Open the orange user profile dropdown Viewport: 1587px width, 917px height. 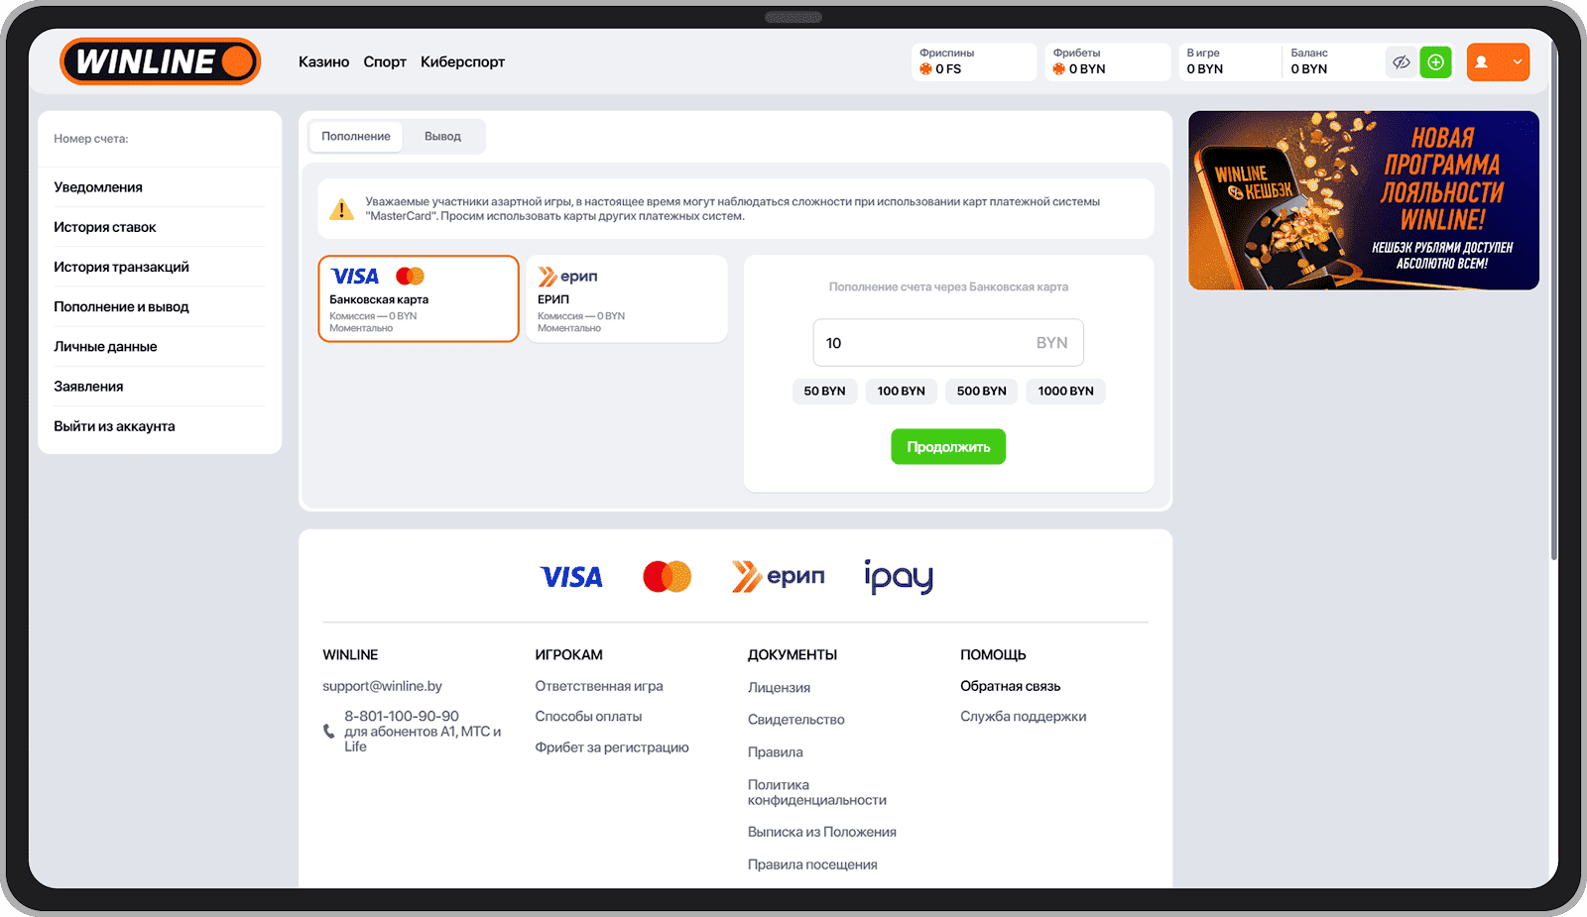(1498, 62)
